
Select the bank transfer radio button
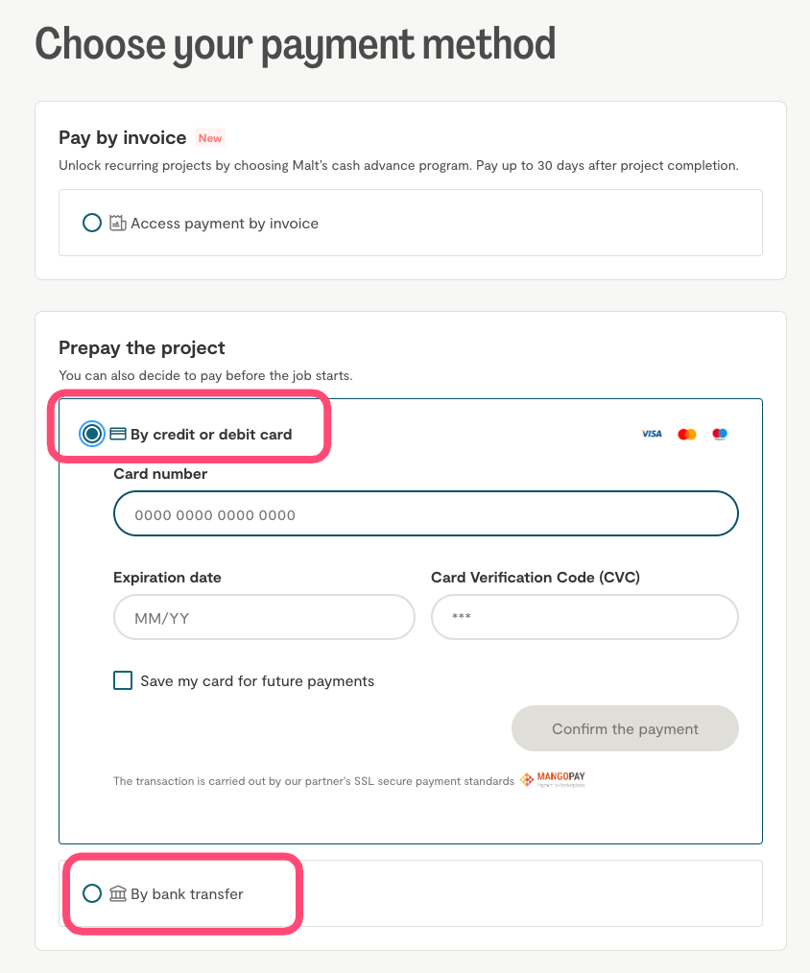pyautogui.click(x=92, y=894)
